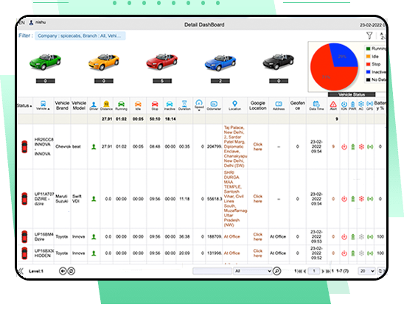The height and width of the screenshot is (313, 404).
Task: Click the green GPS icon in UP16BM4 row
Action: click(x=370, y=236)
